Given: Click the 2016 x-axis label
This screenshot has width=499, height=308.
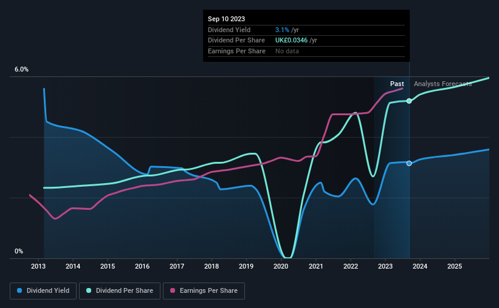Looking at the screenshot, I should pyautogui.click(x=142, y=266).
